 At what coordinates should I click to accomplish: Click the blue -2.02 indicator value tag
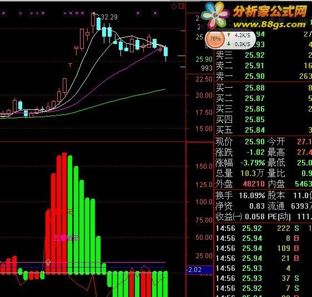[x=199, y=270]
